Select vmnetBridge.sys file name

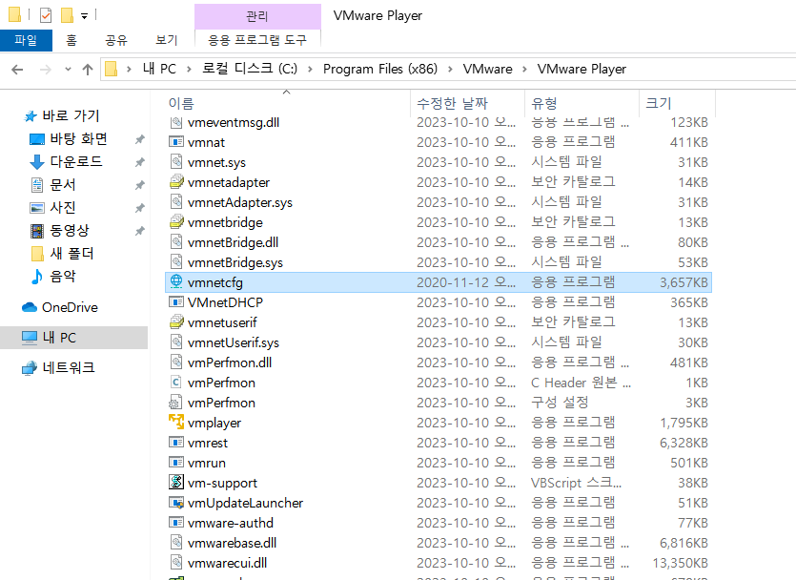coord(235,262)
